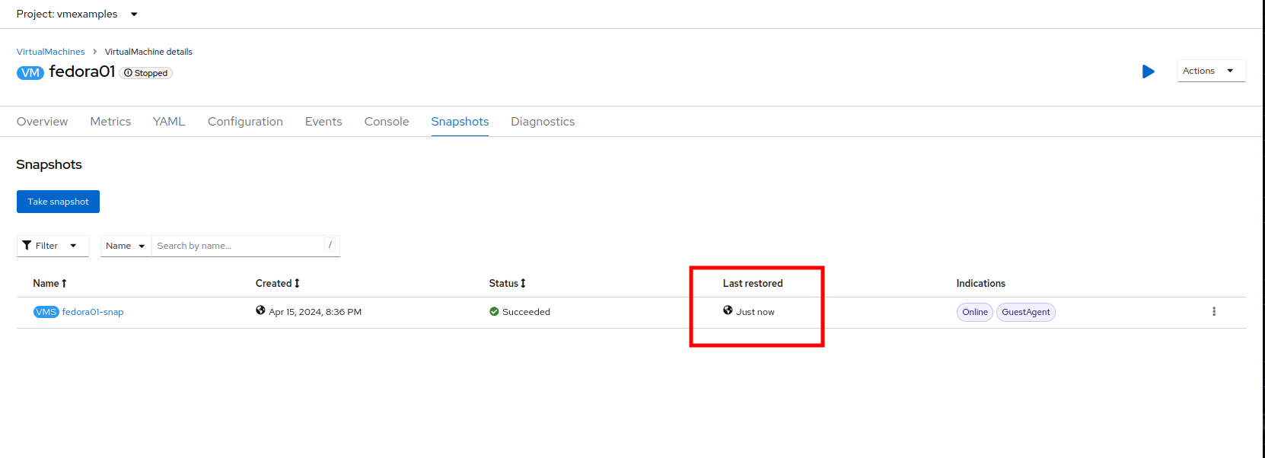Click the Just now restored value
Viewport: 1265px width, 458px height.
click(x=755, y=312)
